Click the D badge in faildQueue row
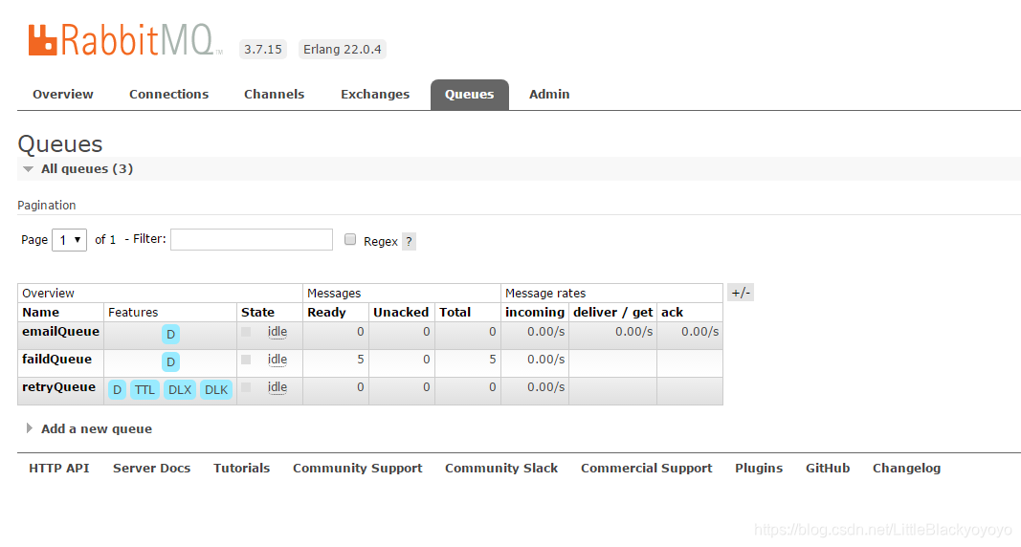 pyautogui.click(x=170, y=362)
